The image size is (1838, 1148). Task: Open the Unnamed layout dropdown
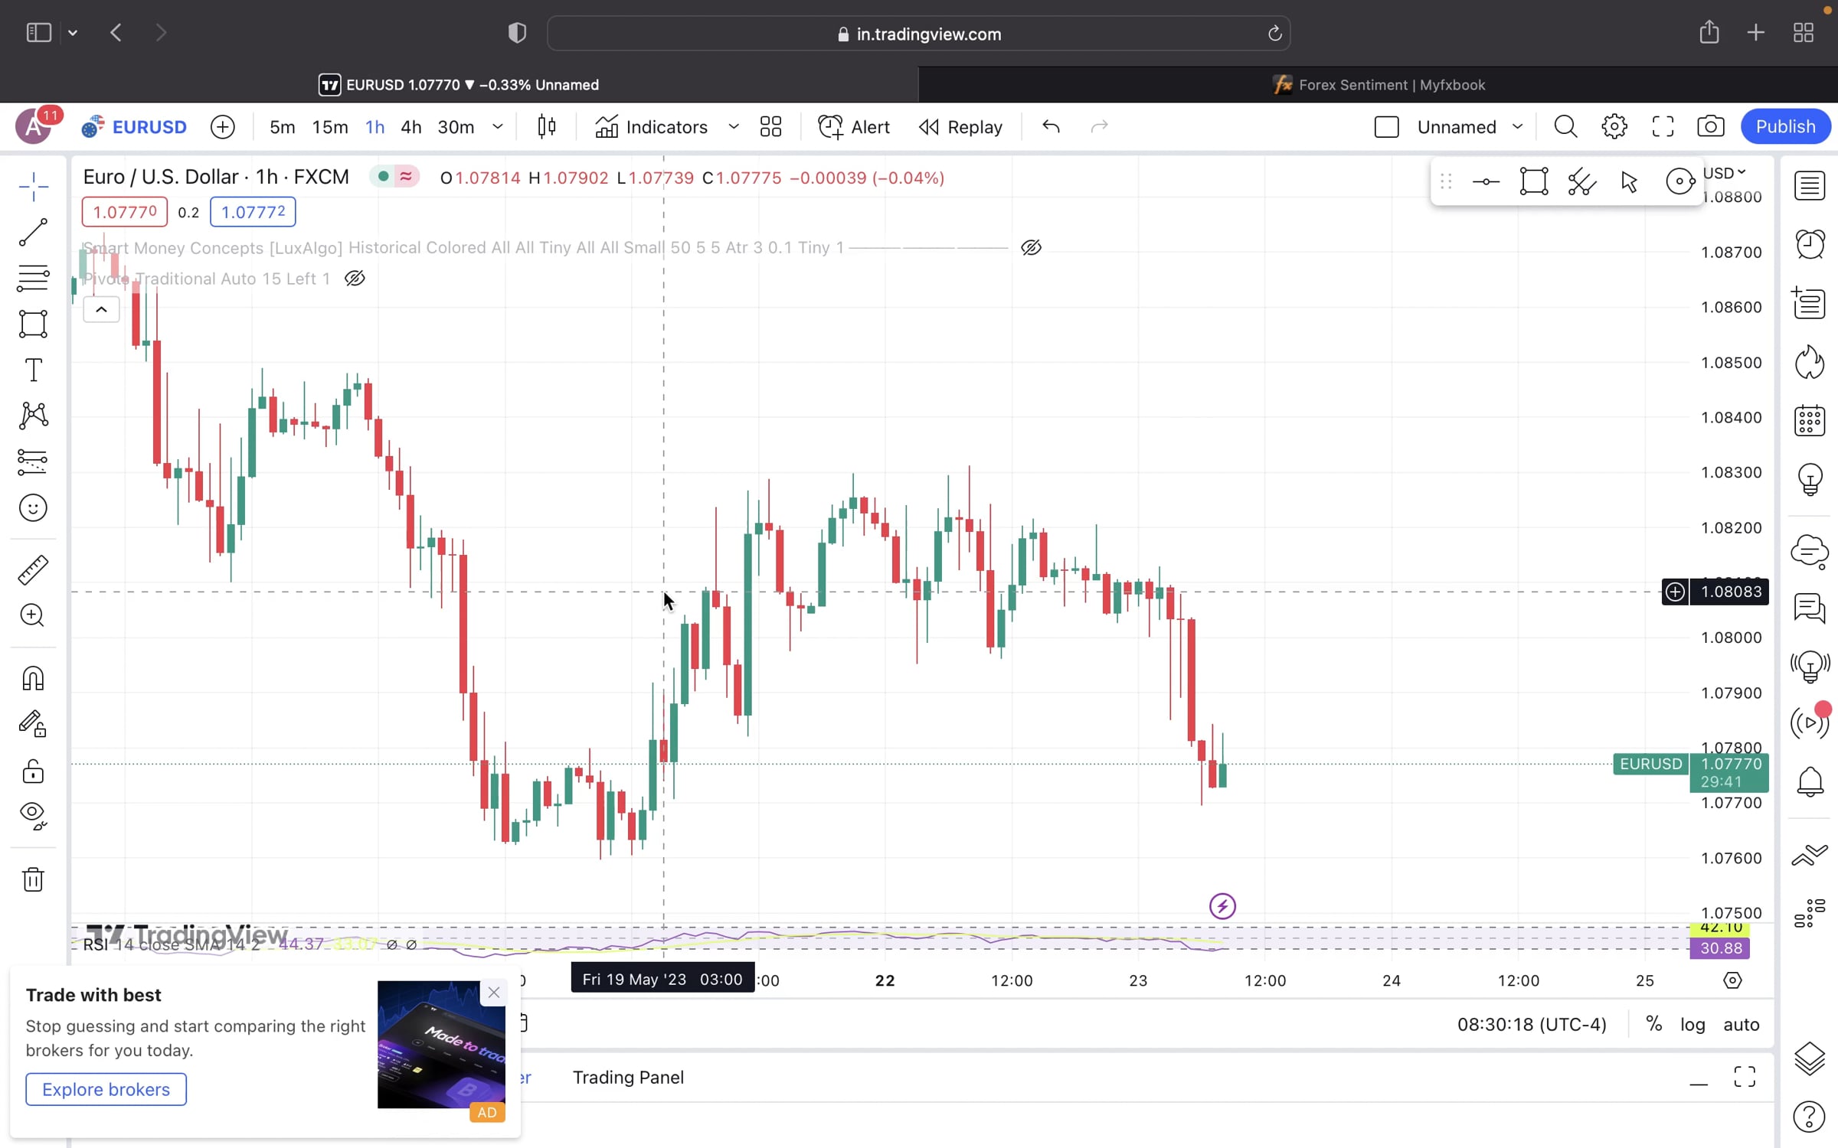[x=1517, y=127]
